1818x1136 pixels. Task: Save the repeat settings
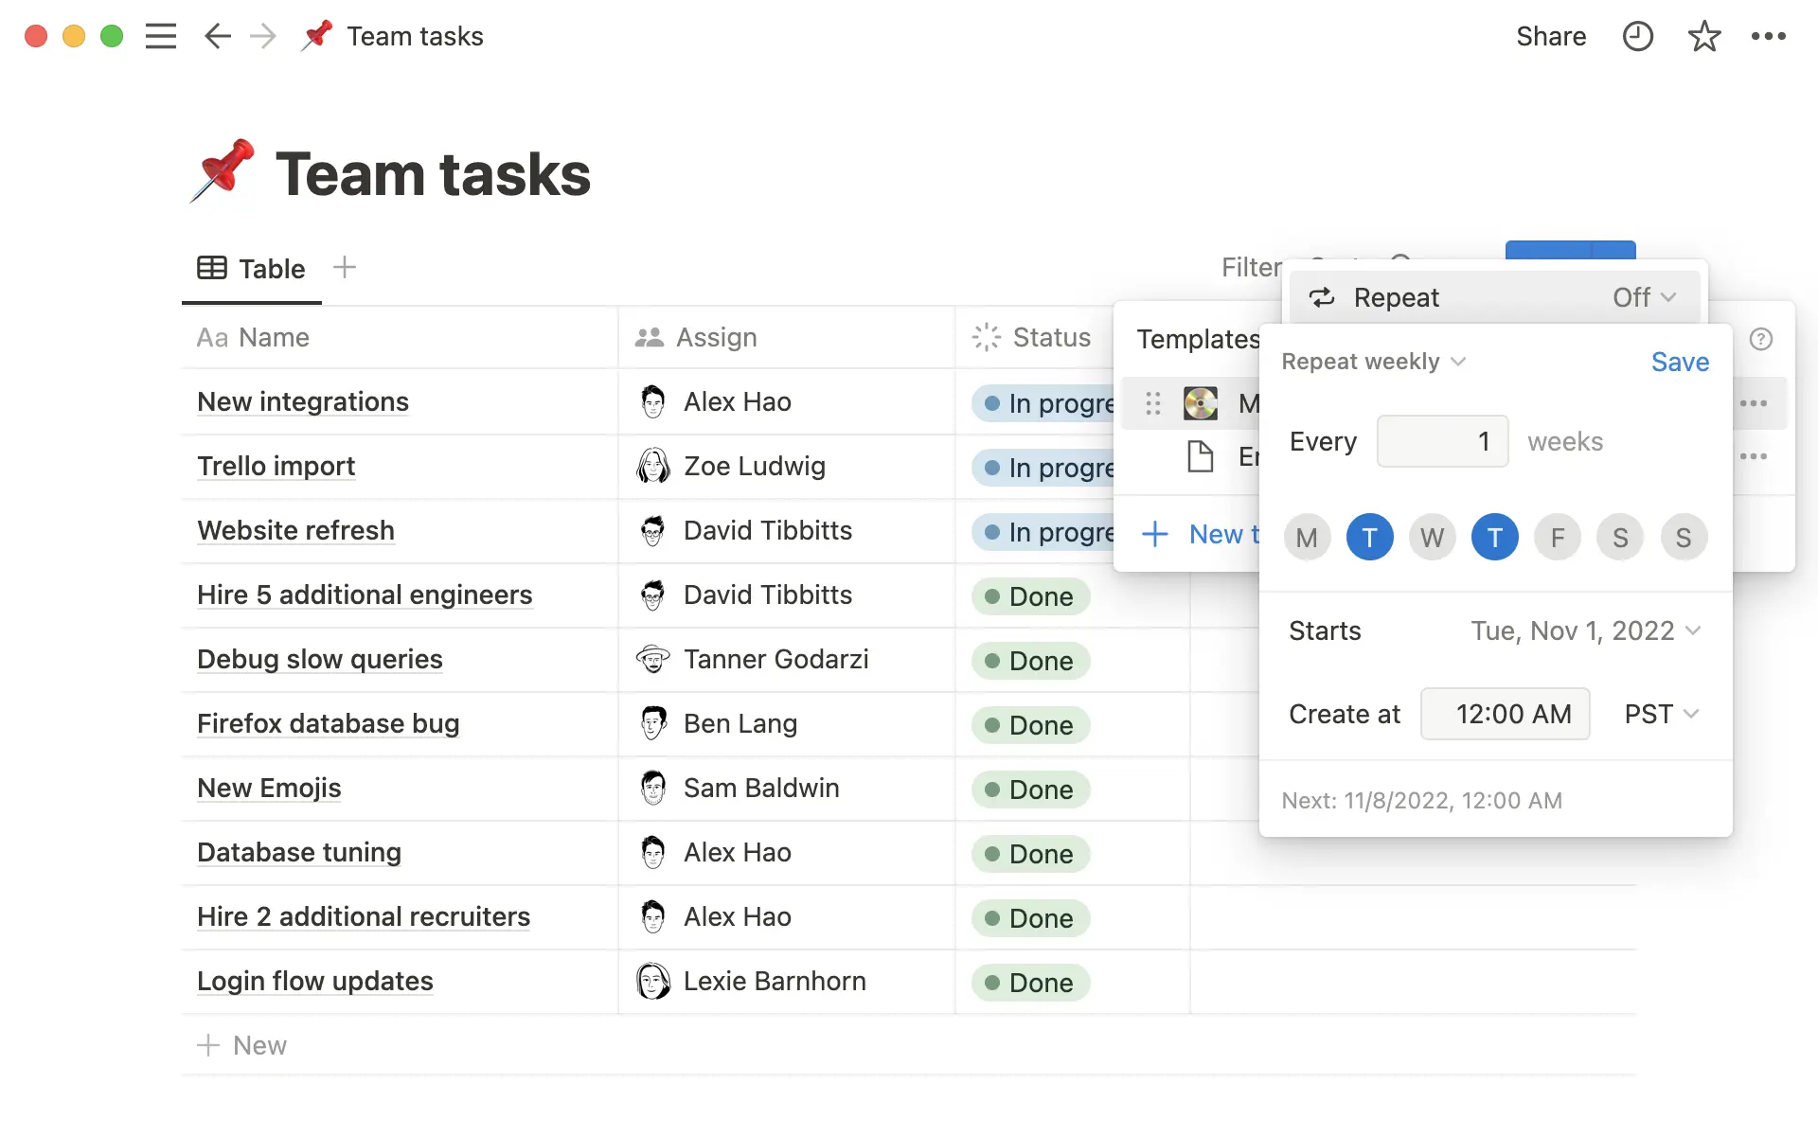coord(1679,361)
